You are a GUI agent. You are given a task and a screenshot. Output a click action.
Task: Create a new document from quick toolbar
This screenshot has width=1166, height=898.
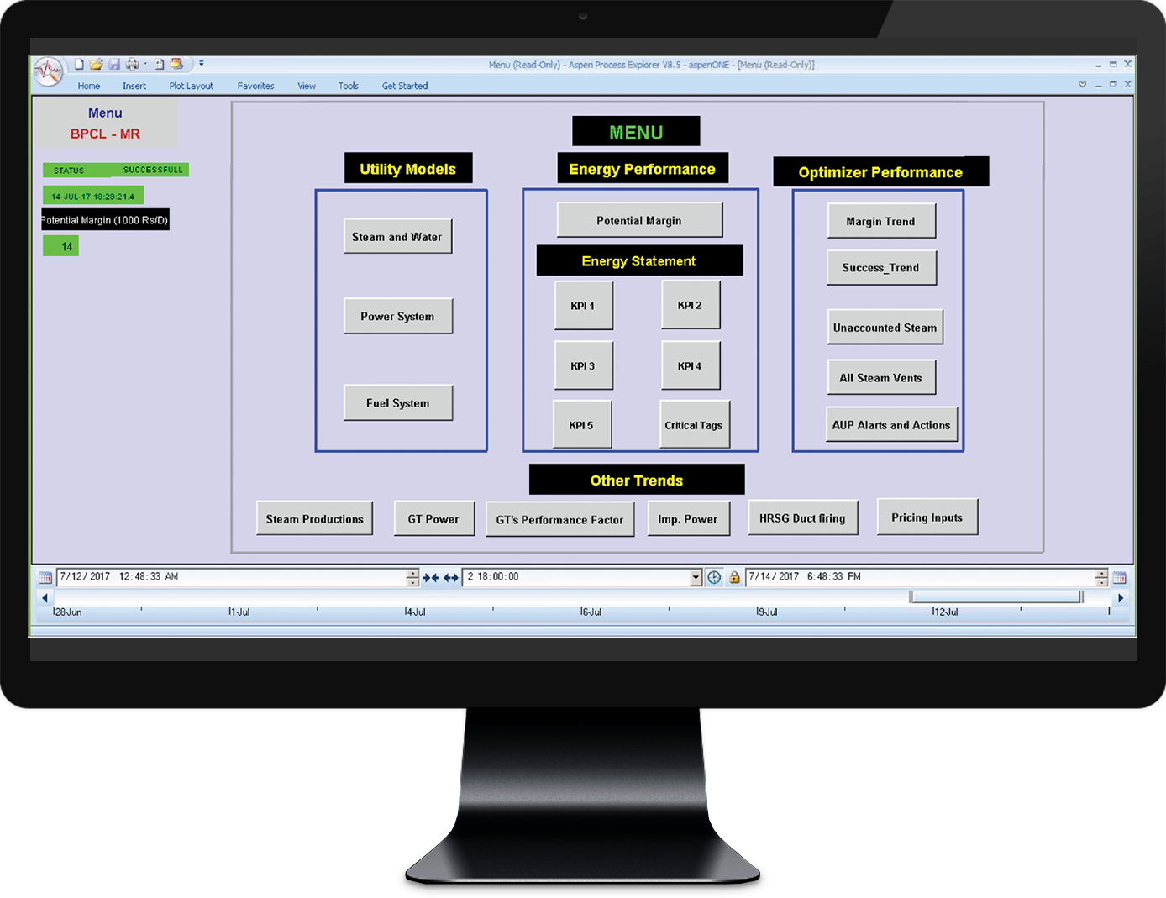point(79,64)
